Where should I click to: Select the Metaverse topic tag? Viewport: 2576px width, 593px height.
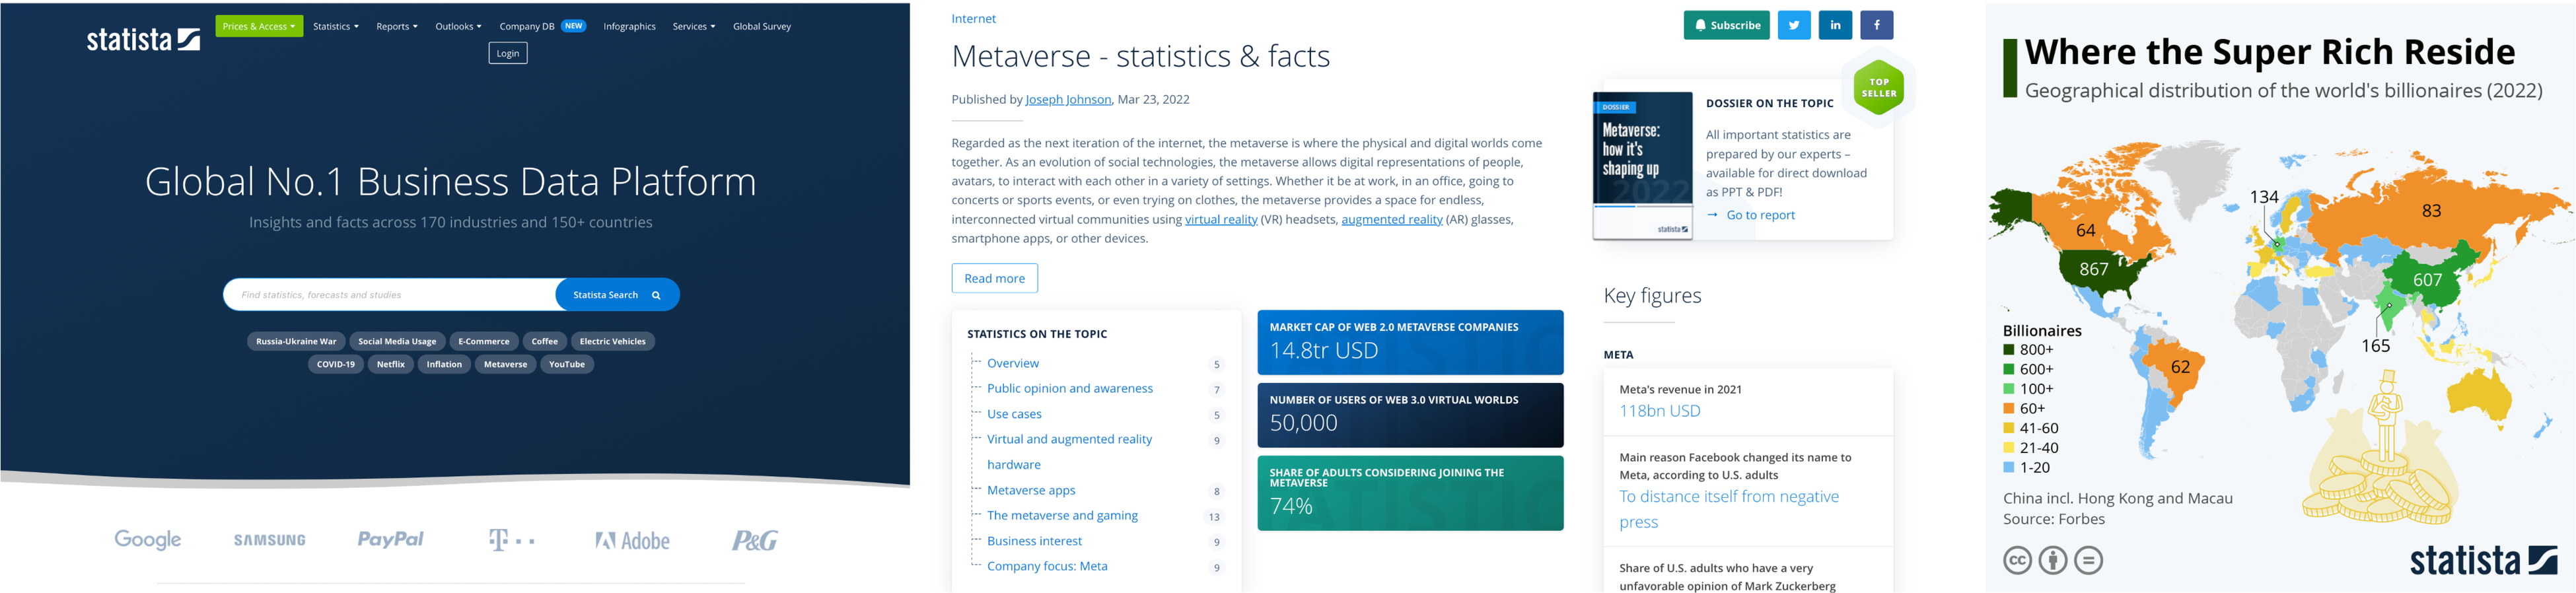pos(506,364)
